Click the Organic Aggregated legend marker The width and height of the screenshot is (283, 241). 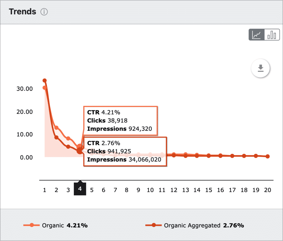click(x=154, y=225)
